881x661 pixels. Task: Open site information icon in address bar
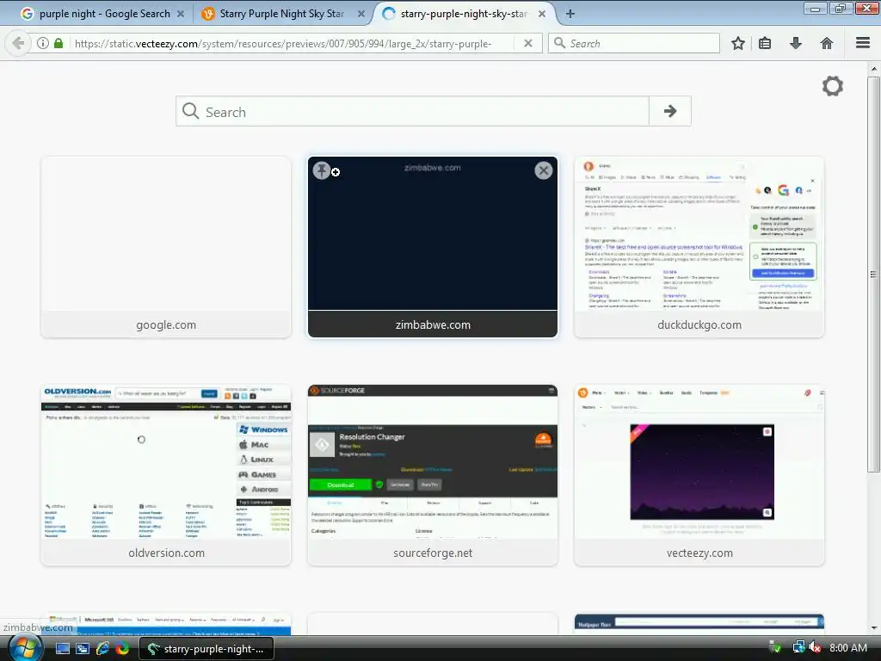click(x=43, y=43)
